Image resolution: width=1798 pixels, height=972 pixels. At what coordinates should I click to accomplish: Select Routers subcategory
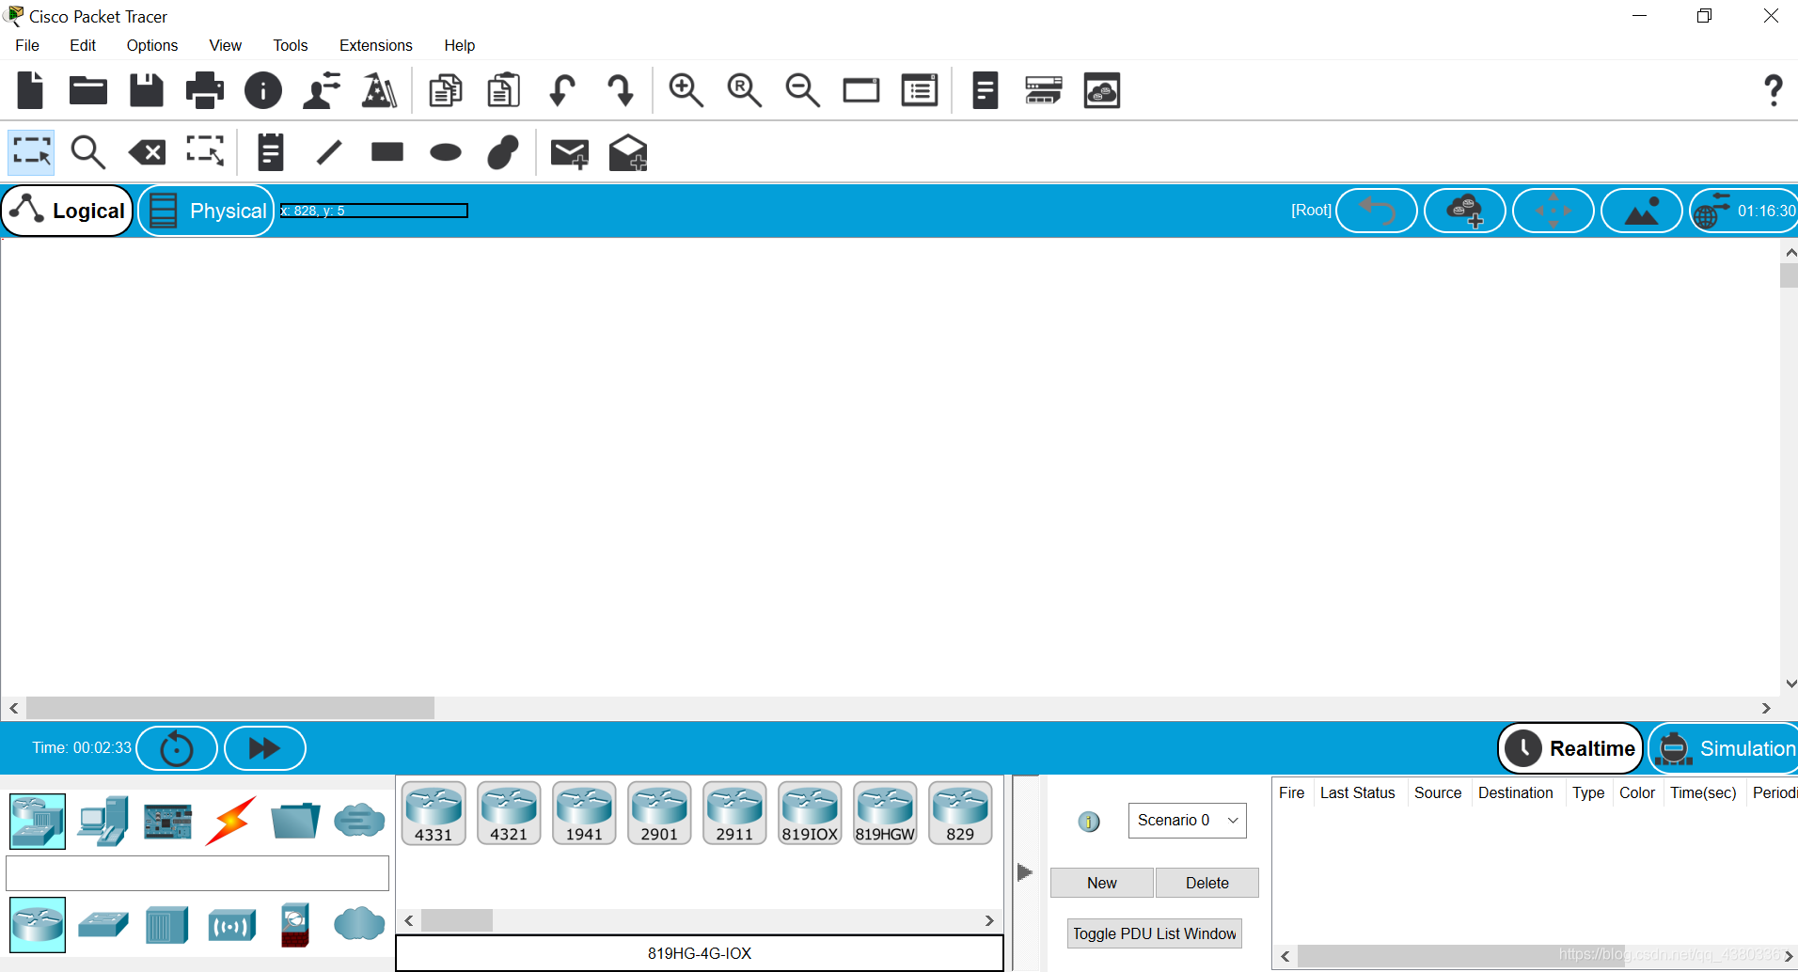click(x=38, y=925)
